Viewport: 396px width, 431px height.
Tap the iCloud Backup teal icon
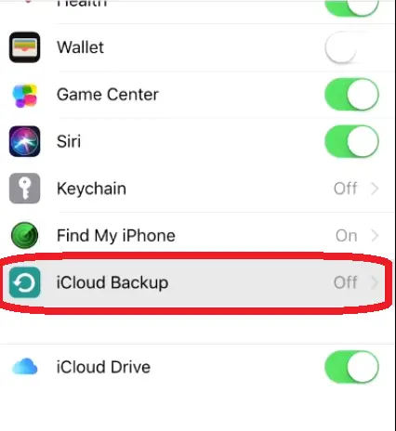[x=24, y=282]
